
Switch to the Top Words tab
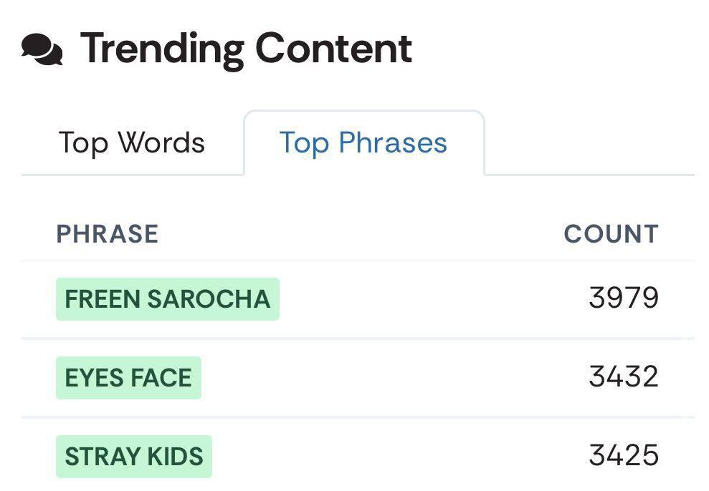click(x=132, y=143)
